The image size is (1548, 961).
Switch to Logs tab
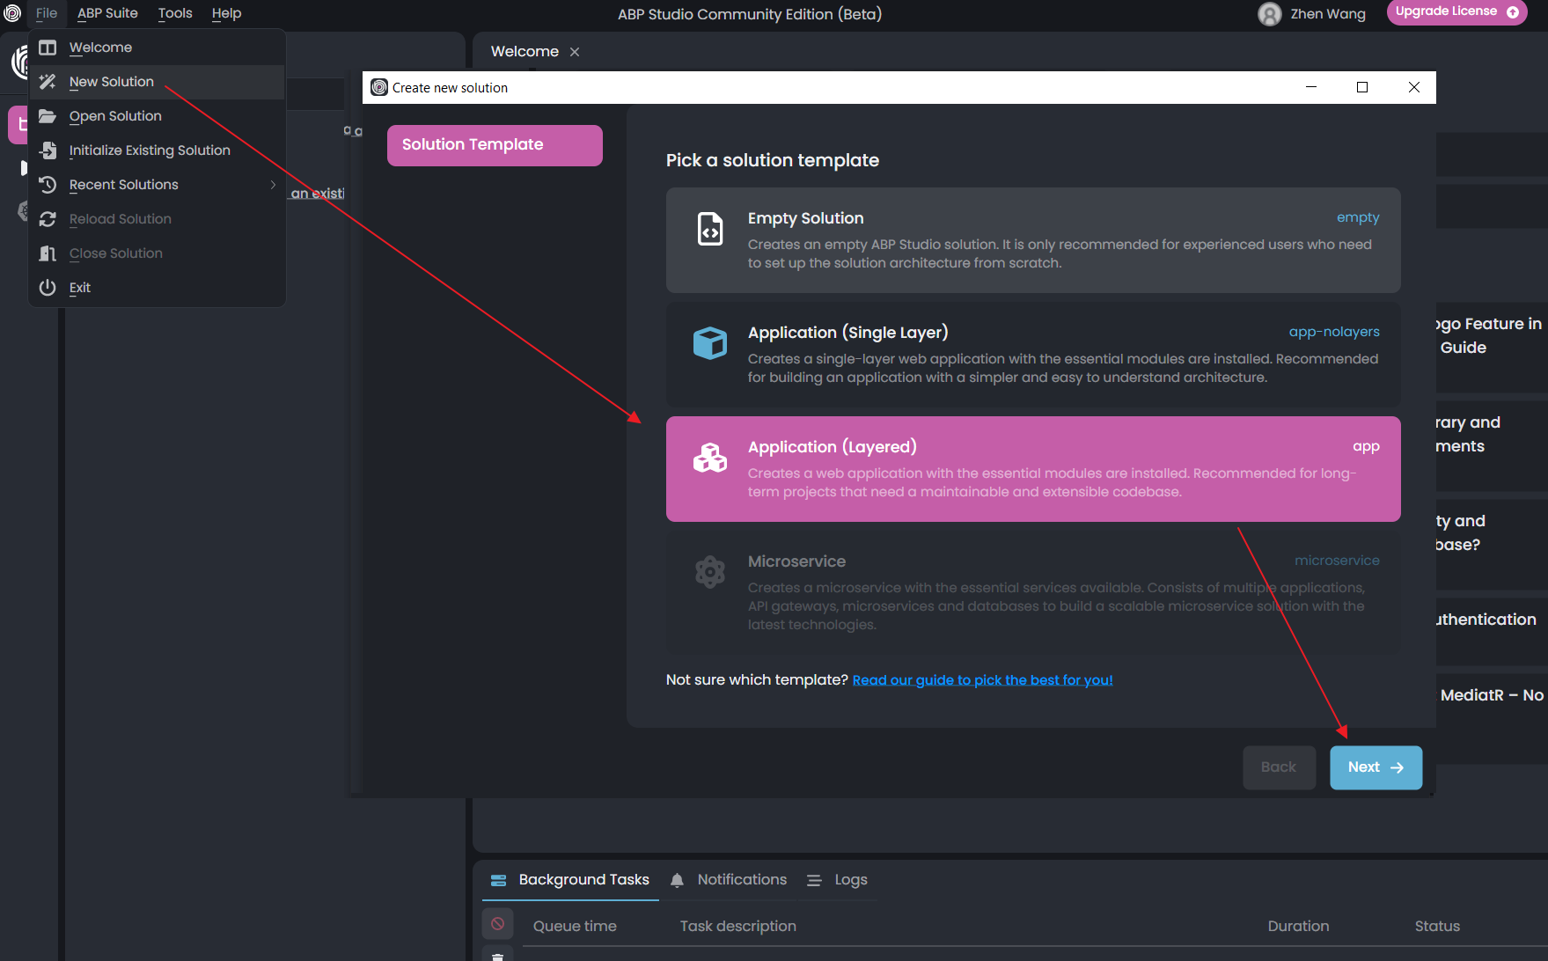tap(837, 880)
